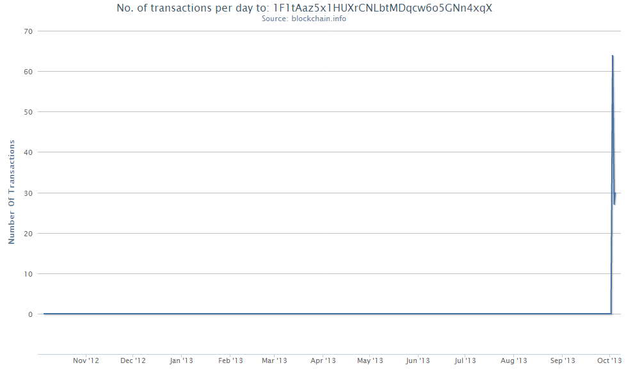Select the Aug '13 x-axis label

coord(513,360)
